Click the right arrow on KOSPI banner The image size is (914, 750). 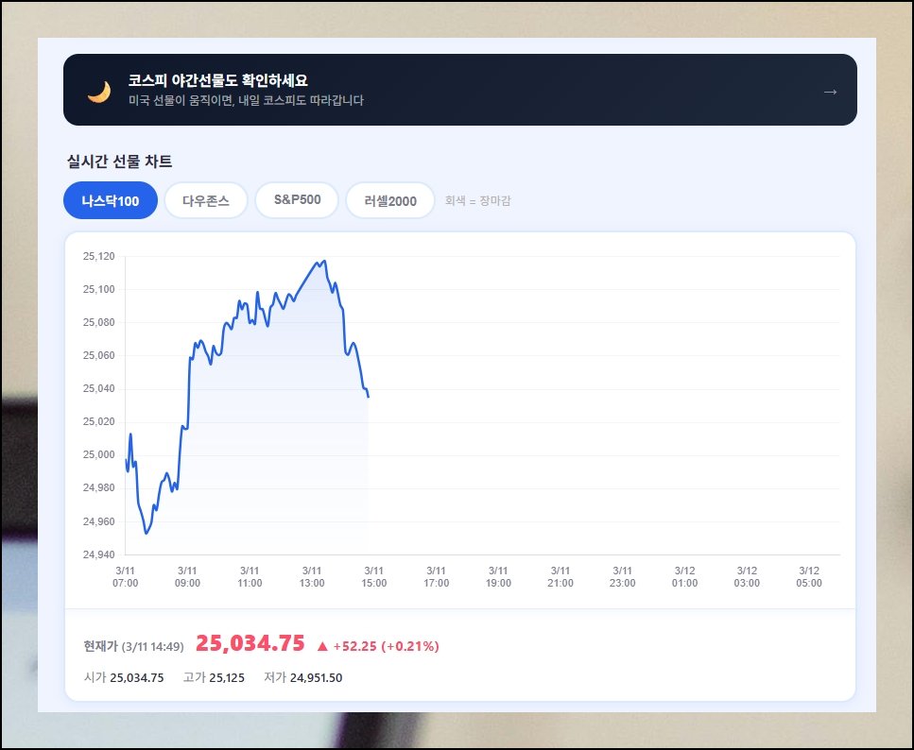pyautogui.click(x=830, y=92)
